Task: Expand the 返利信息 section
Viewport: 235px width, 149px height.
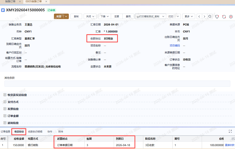Action: click(5, 123)
